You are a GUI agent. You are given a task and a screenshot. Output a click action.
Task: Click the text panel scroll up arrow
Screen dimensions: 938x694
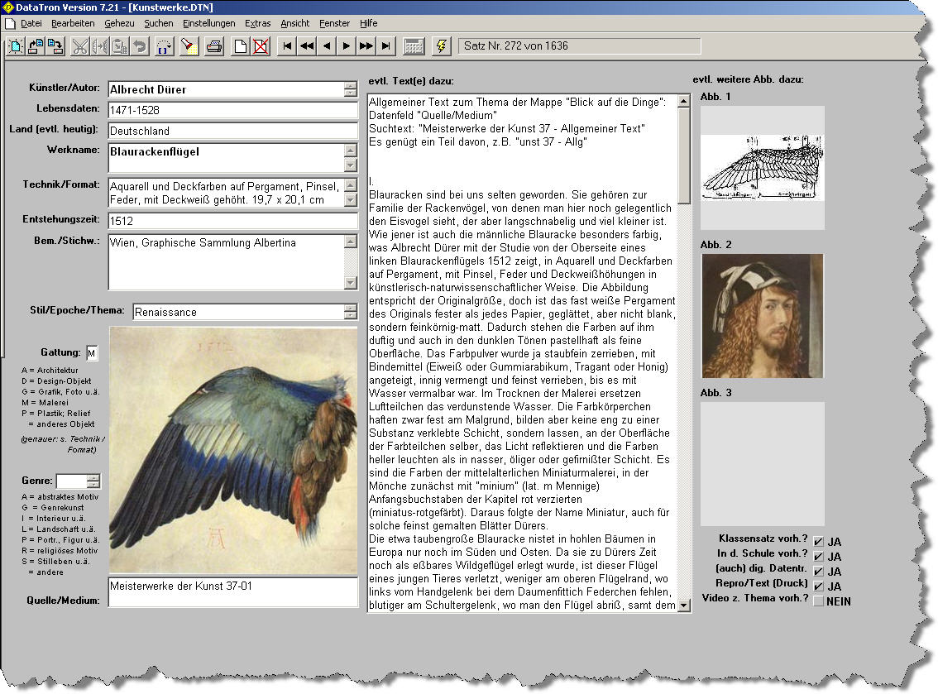click(684, 101)
